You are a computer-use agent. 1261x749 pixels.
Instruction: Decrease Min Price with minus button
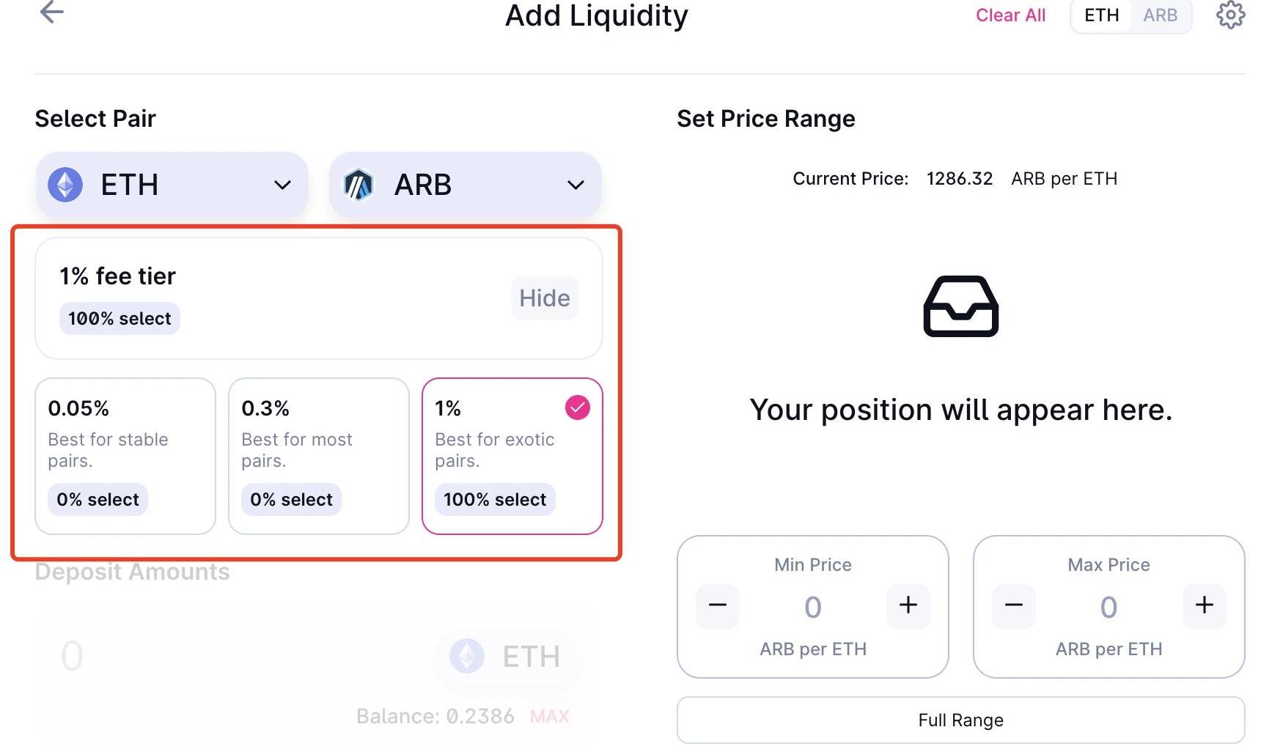point(718,605)
